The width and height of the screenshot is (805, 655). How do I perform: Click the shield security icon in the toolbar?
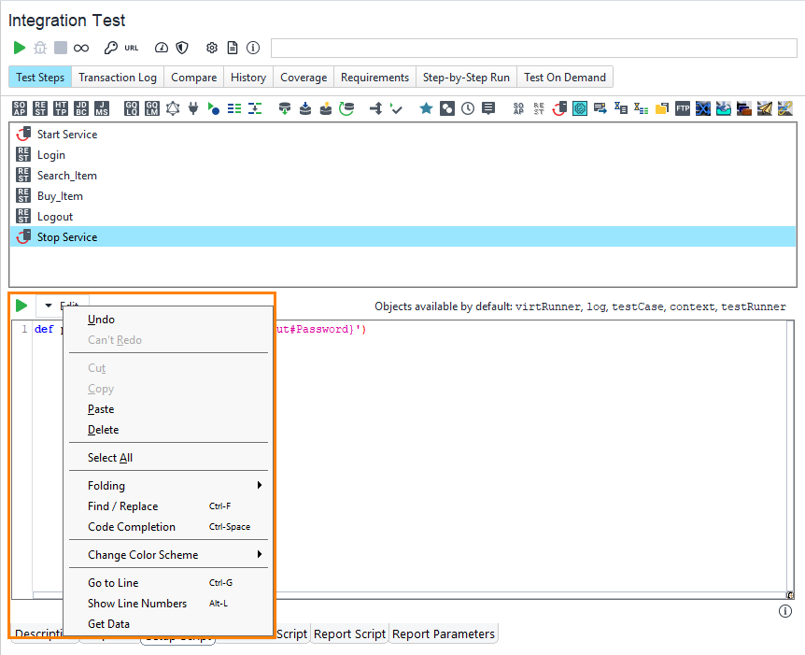pos(183,47)
